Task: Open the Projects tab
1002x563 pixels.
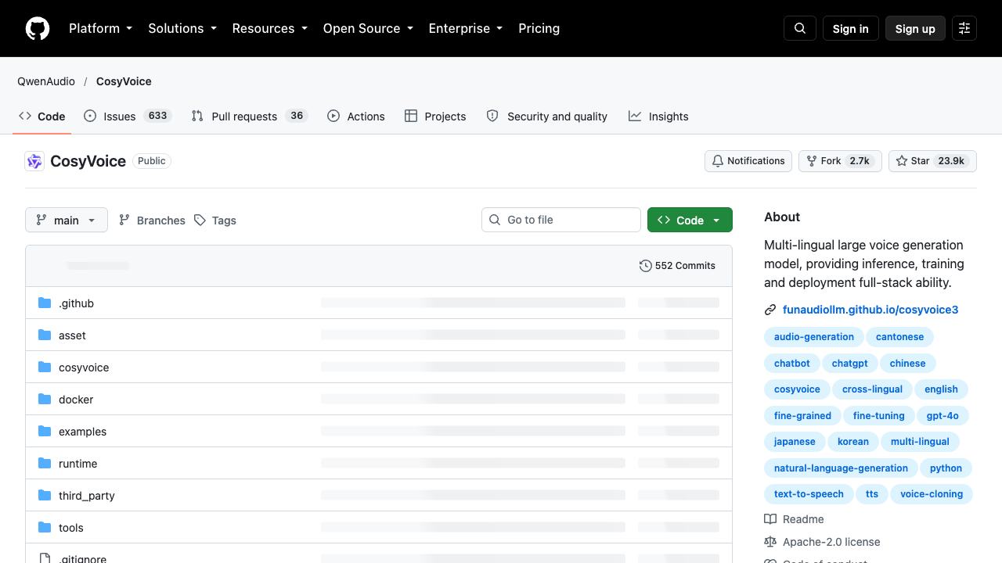Action: [x=435, y=116]
